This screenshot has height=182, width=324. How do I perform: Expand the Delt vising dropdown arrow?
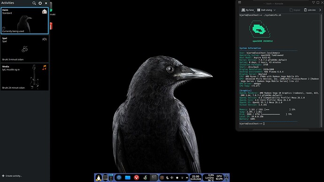(x=274, y=10)
